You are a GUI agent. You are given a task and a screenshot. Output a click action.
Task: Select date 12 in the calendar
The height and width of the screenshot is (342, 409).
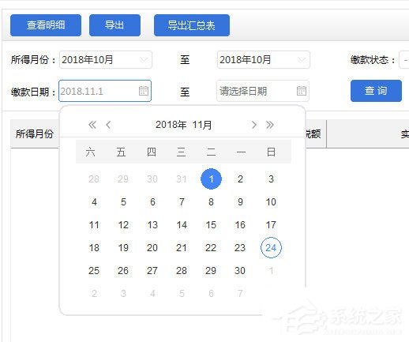coord(123,225)
